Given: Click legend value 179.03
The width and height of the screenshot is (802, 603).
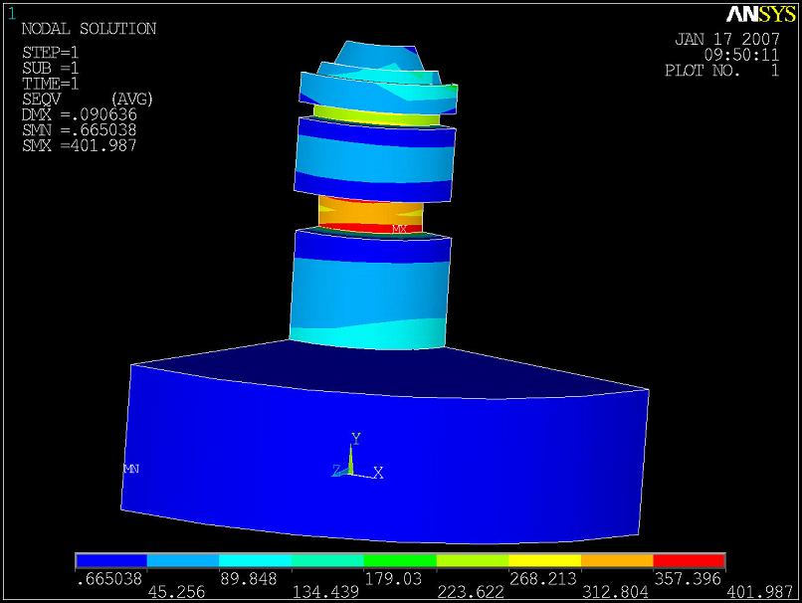Looking at the screenshot, I should tap(393, 579).
